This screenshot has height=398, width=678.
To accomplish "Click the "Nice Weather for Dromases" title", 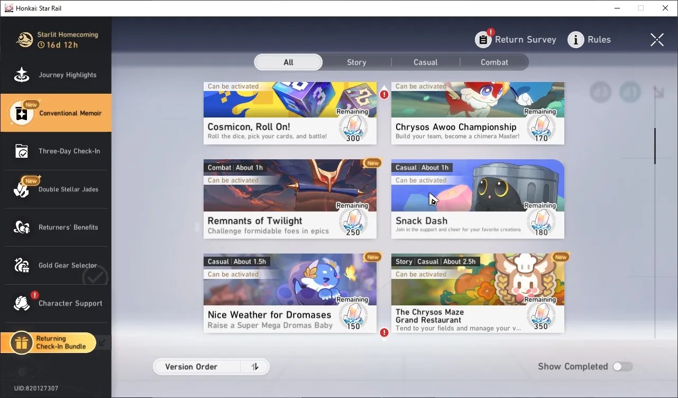I will pos(269,315).
